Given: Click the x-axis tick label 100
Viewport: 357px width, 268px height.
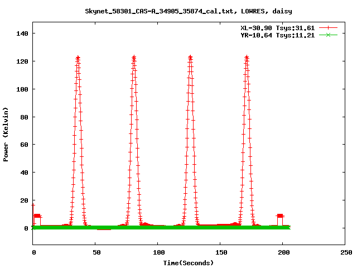Looking at the screenshot, I should (158, 252).
